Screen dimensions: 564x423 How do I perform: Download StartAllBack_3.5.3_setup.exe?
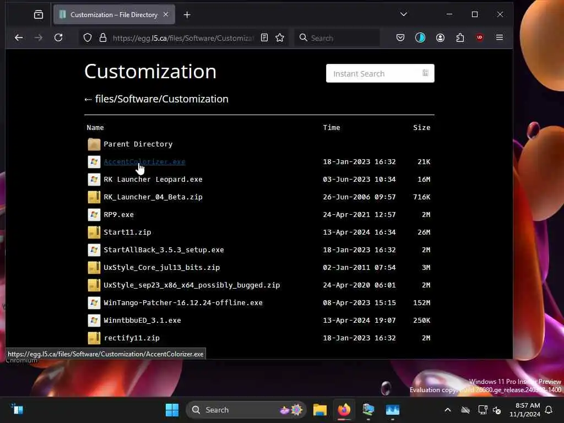(x=164, y=250)
